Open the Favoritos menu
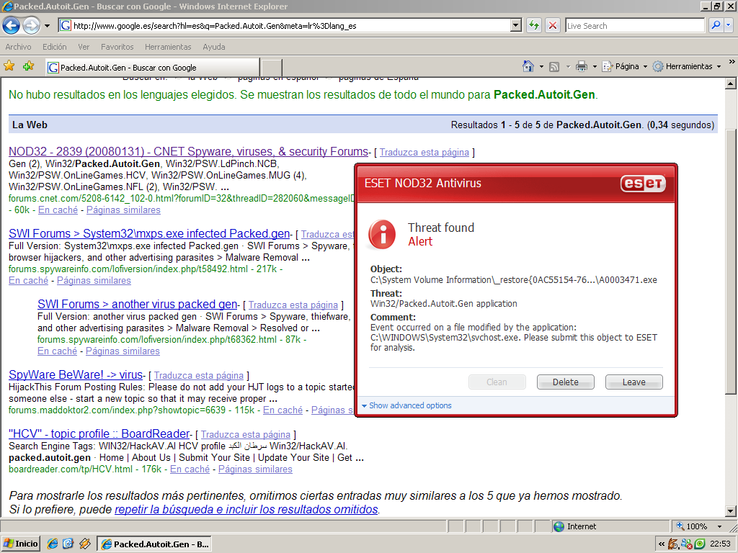 (x=117, y=47)
